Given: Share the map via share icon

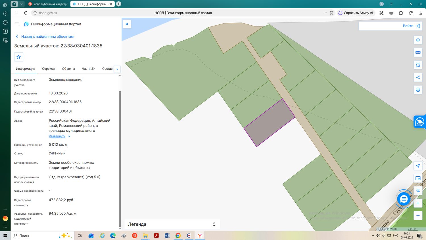Looking at the screenshot, I should click(418, 77).
